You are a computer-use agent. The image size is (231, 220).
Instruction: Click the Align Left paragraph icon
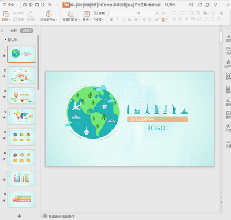pos(174,20)
